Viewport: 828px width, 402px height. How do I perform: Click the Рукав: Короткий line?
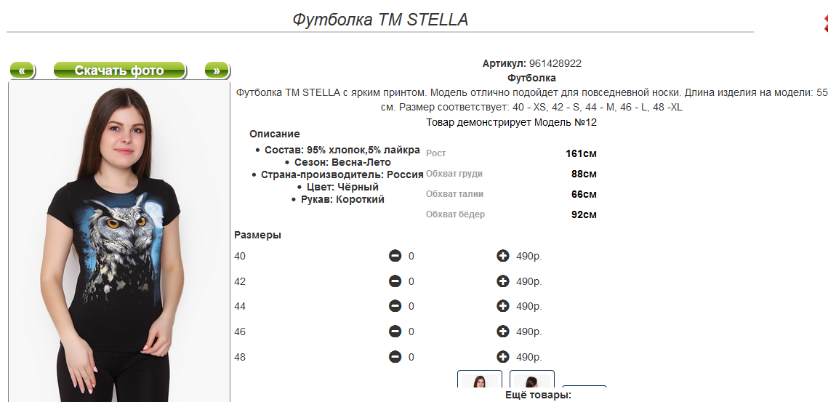click(342, 200)
